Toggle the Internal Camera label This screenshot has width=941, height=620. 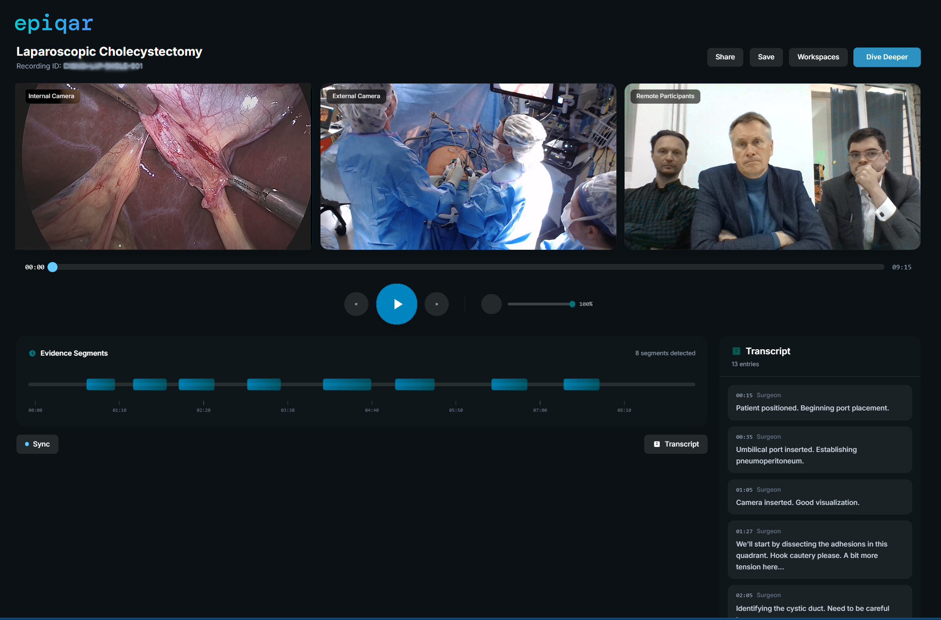(x=52, y=96)
